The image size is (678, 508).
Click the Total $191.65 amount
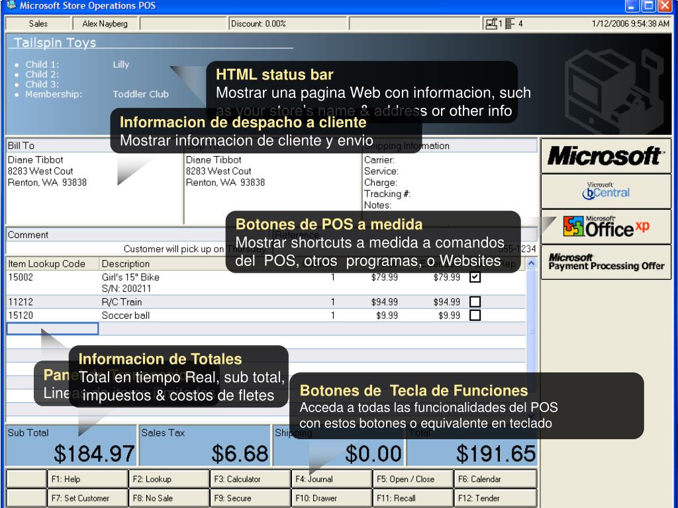[495, 454]
